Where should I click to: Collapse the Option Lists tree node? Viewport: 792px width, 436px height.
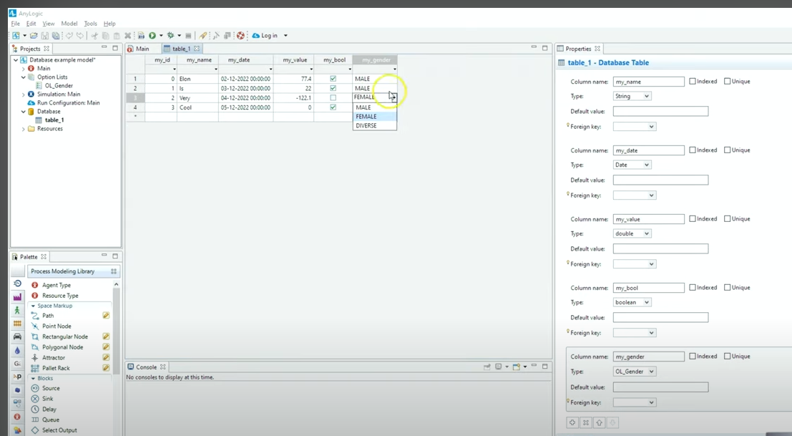pyautogui.click(x=24, y=77)
